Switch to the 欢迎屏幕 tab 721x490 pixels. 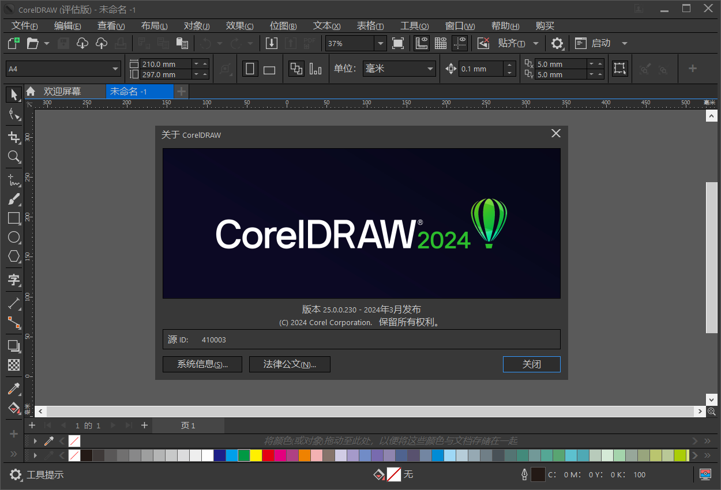[x=62, y=92]
